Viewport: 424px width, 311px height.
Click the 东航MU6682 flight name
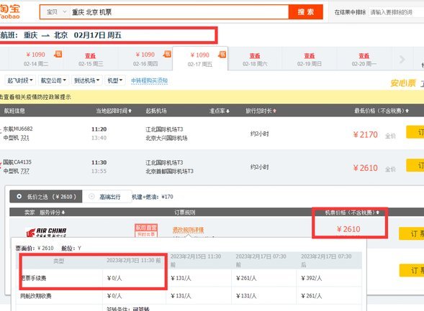[18, 129]
